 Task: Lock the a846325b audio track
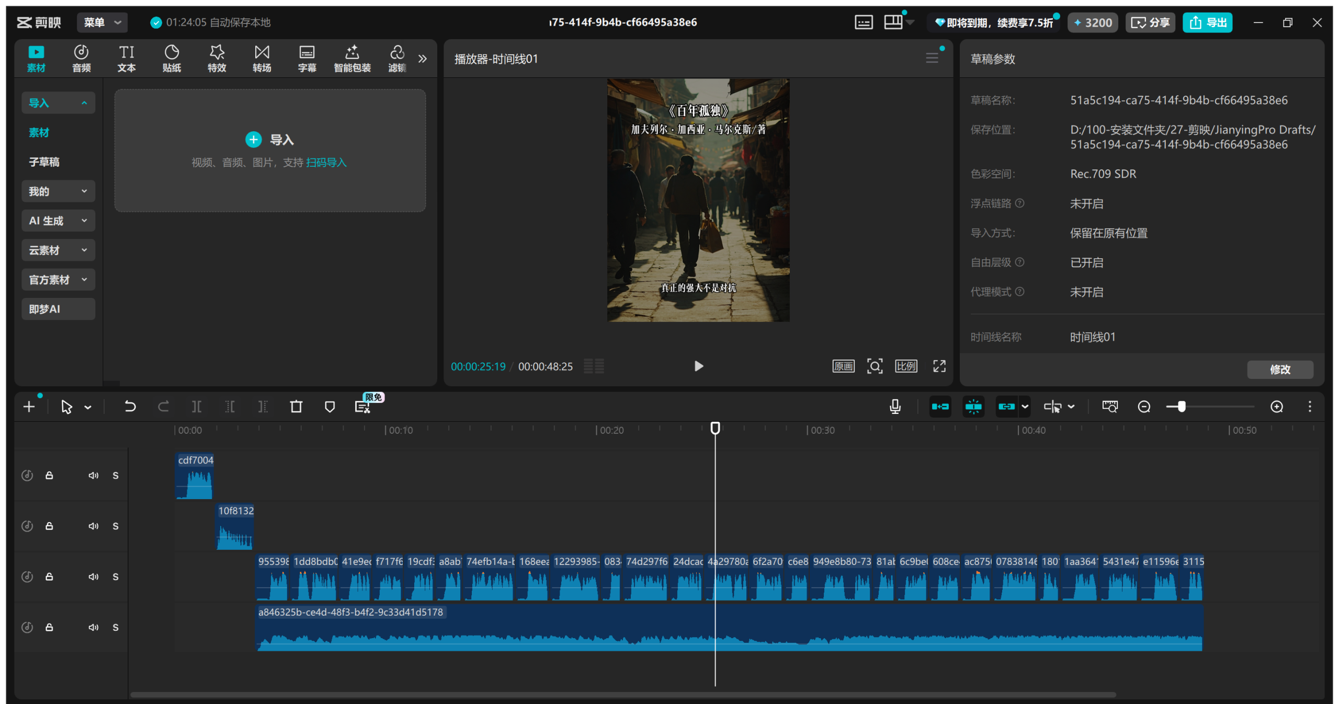49,627
